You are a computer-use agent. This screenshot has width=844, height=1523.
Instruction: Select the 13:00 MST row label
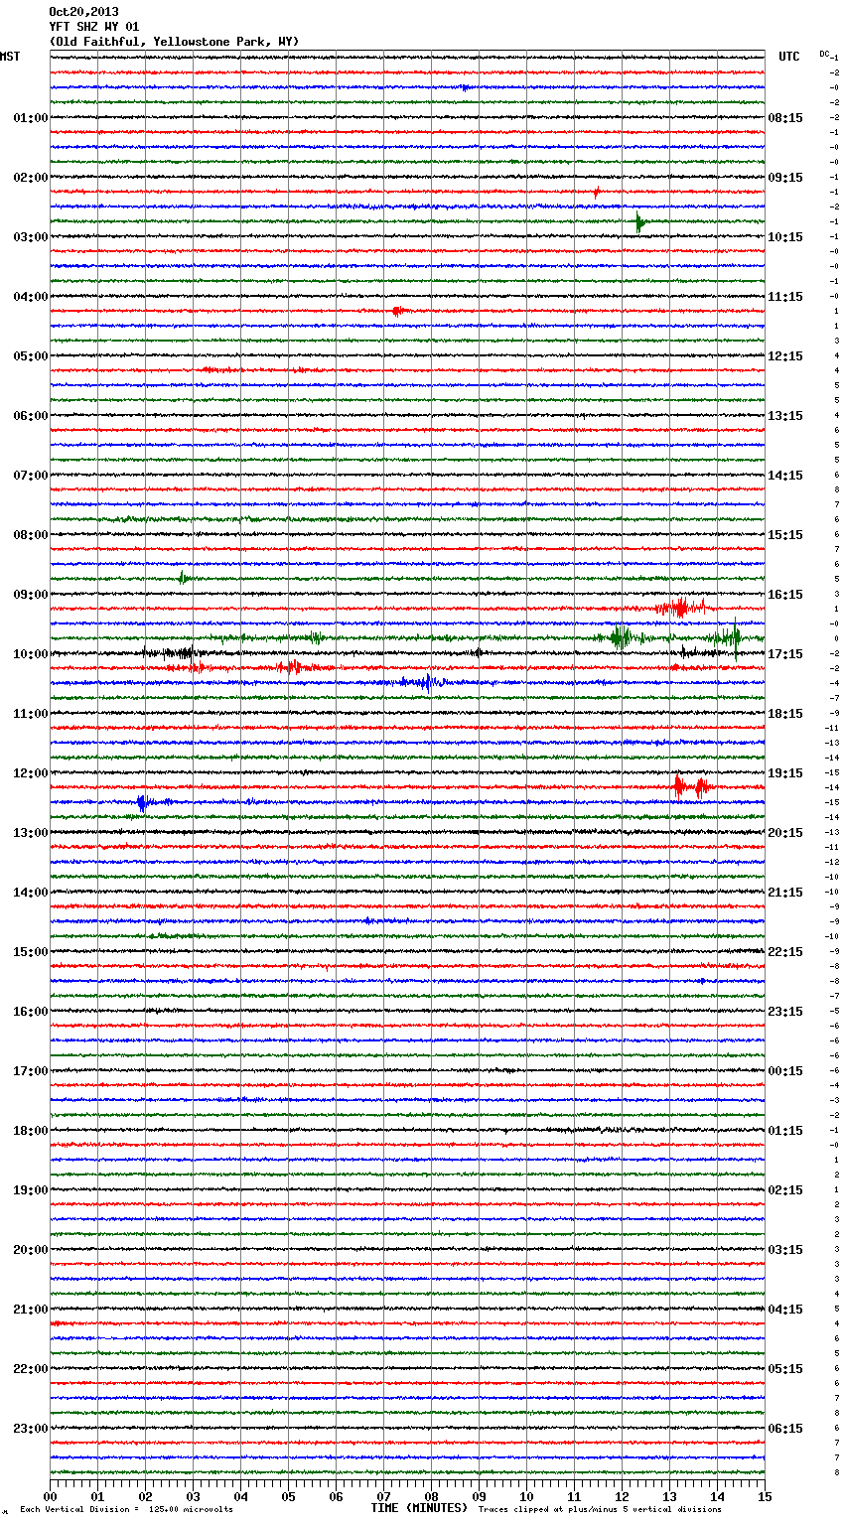pyautogui.click(x=30, y=833)
